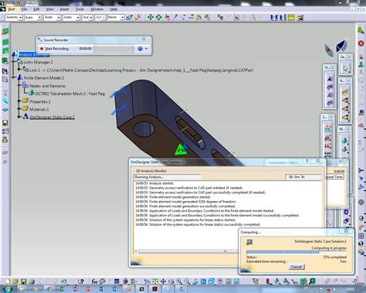The image size is (366, 293).
Task: Expand the Properties.1 tree node
Action: [x=19, y=101]
